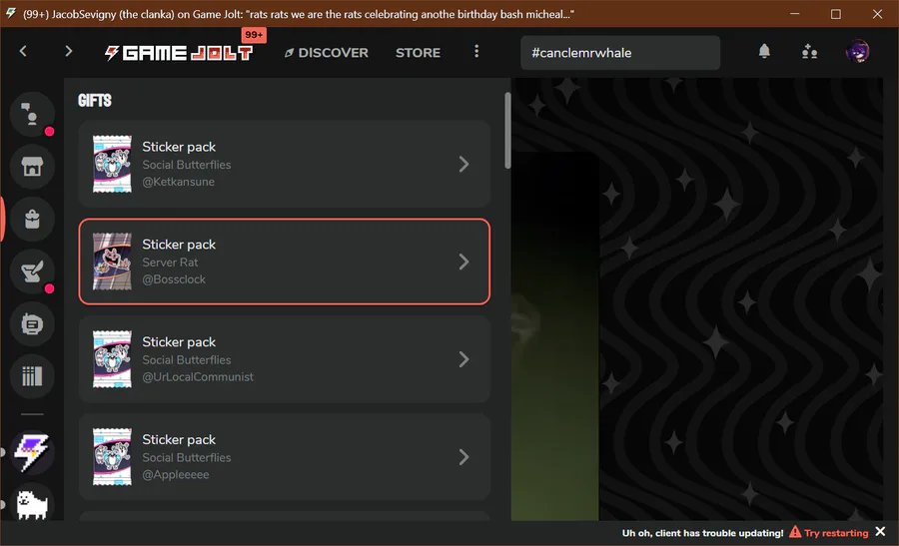Click the user profile avatar
The width and height of the screenshot is (899, 546).
pyautogui.click(x=857, y=52)
